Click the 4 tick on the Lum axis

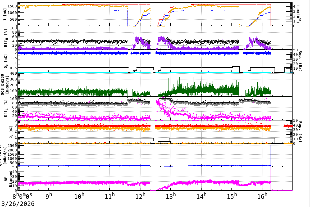click(x=294, y=7)
